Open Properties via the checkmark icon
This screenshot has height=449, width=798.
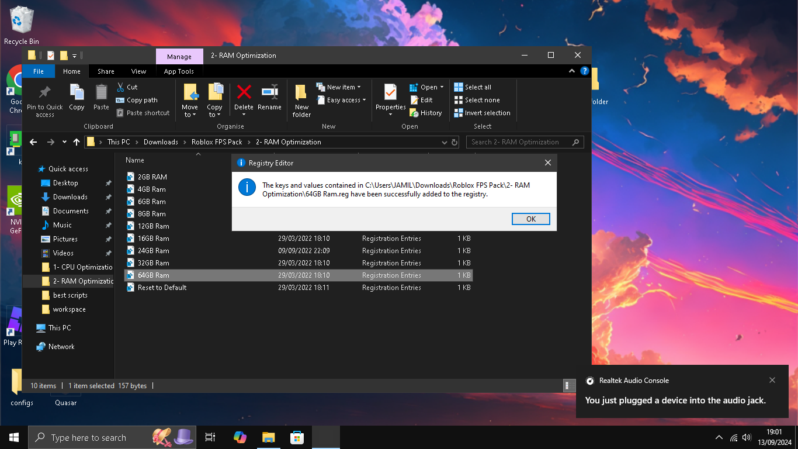pos(390,92)
